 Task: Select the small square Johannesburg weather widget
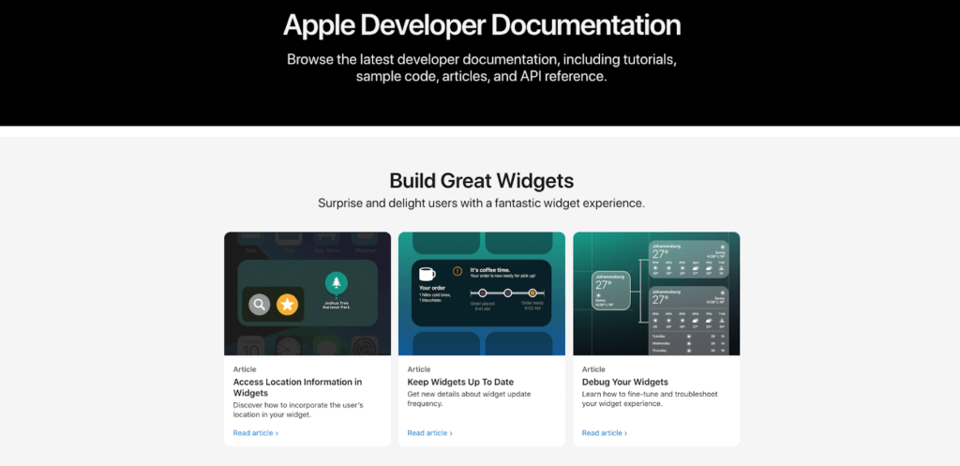pyautogui.click(x=610, y=291)
